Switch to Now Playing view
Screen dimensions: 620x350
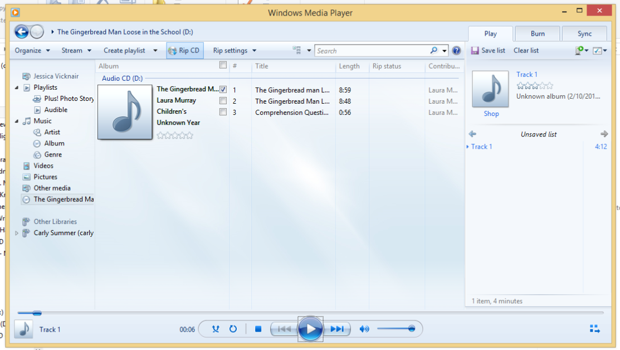(x=595, y=329)
